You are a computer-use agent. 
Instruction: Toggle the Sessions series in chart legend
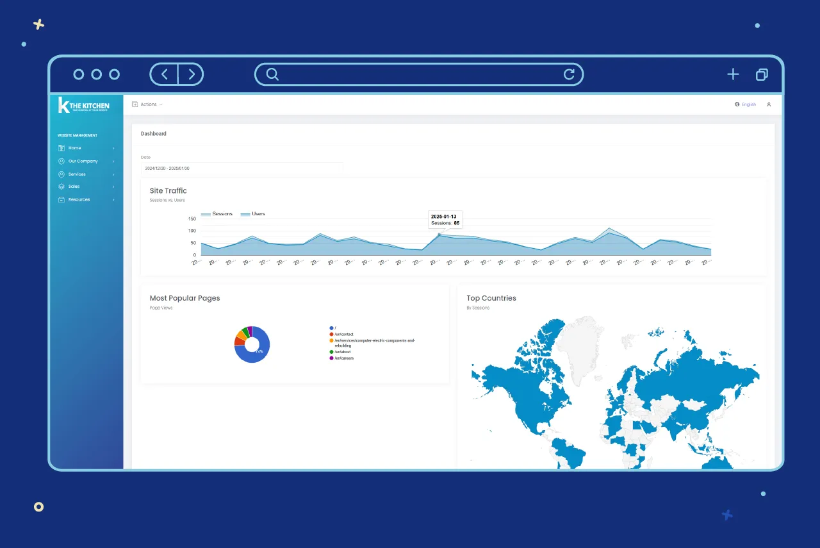click(217, 214)
